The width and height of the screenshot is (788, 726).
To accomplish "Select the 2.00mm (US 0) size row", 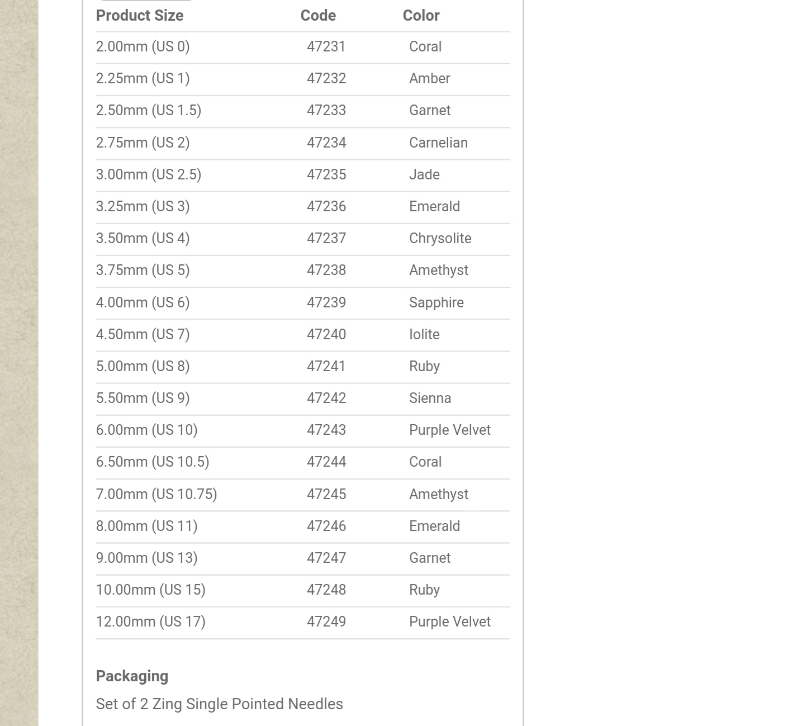I will pyautogui.click(x=143, y=46).
